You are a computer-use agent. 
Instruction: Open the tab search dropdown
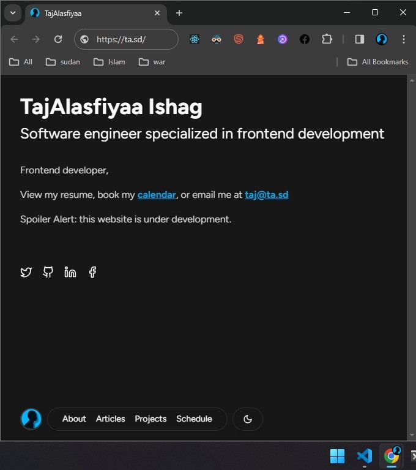(13, 13)
